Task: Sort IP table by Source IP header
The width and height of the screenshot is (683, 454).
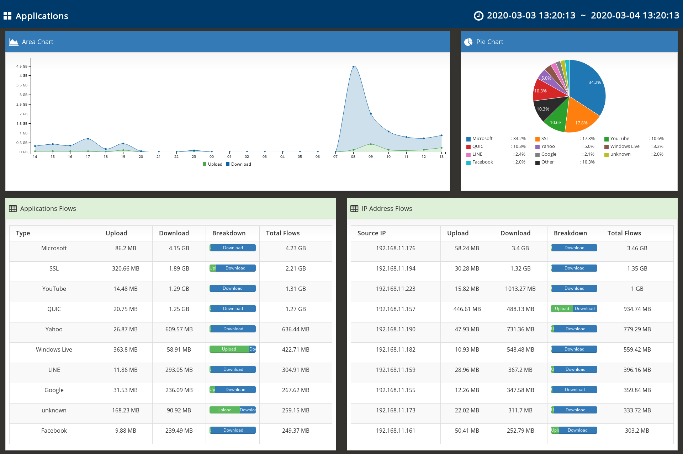Action: pyautogui.click(x=371, y=233)
